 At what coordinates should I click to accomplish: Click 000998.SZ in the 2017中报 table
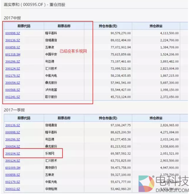point(12,33)
